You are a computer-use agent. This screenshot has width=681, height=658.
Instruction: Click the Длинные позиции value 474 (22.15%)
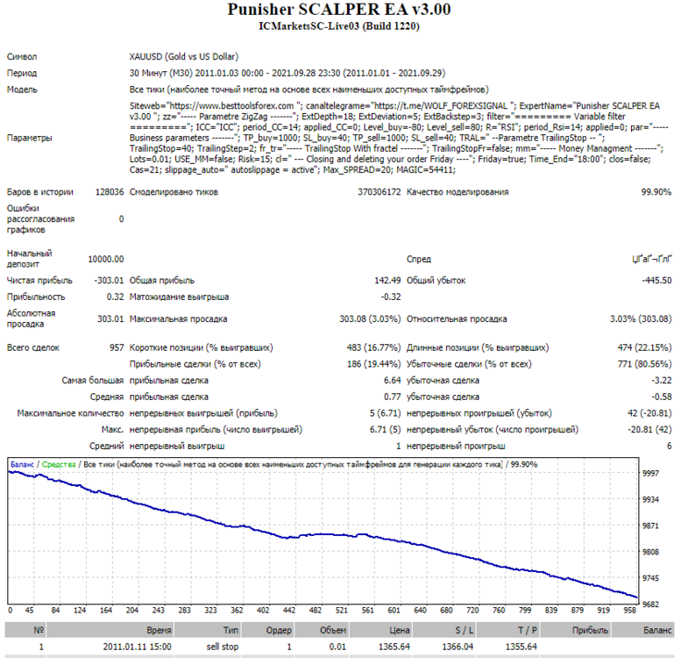pos(644,347)
